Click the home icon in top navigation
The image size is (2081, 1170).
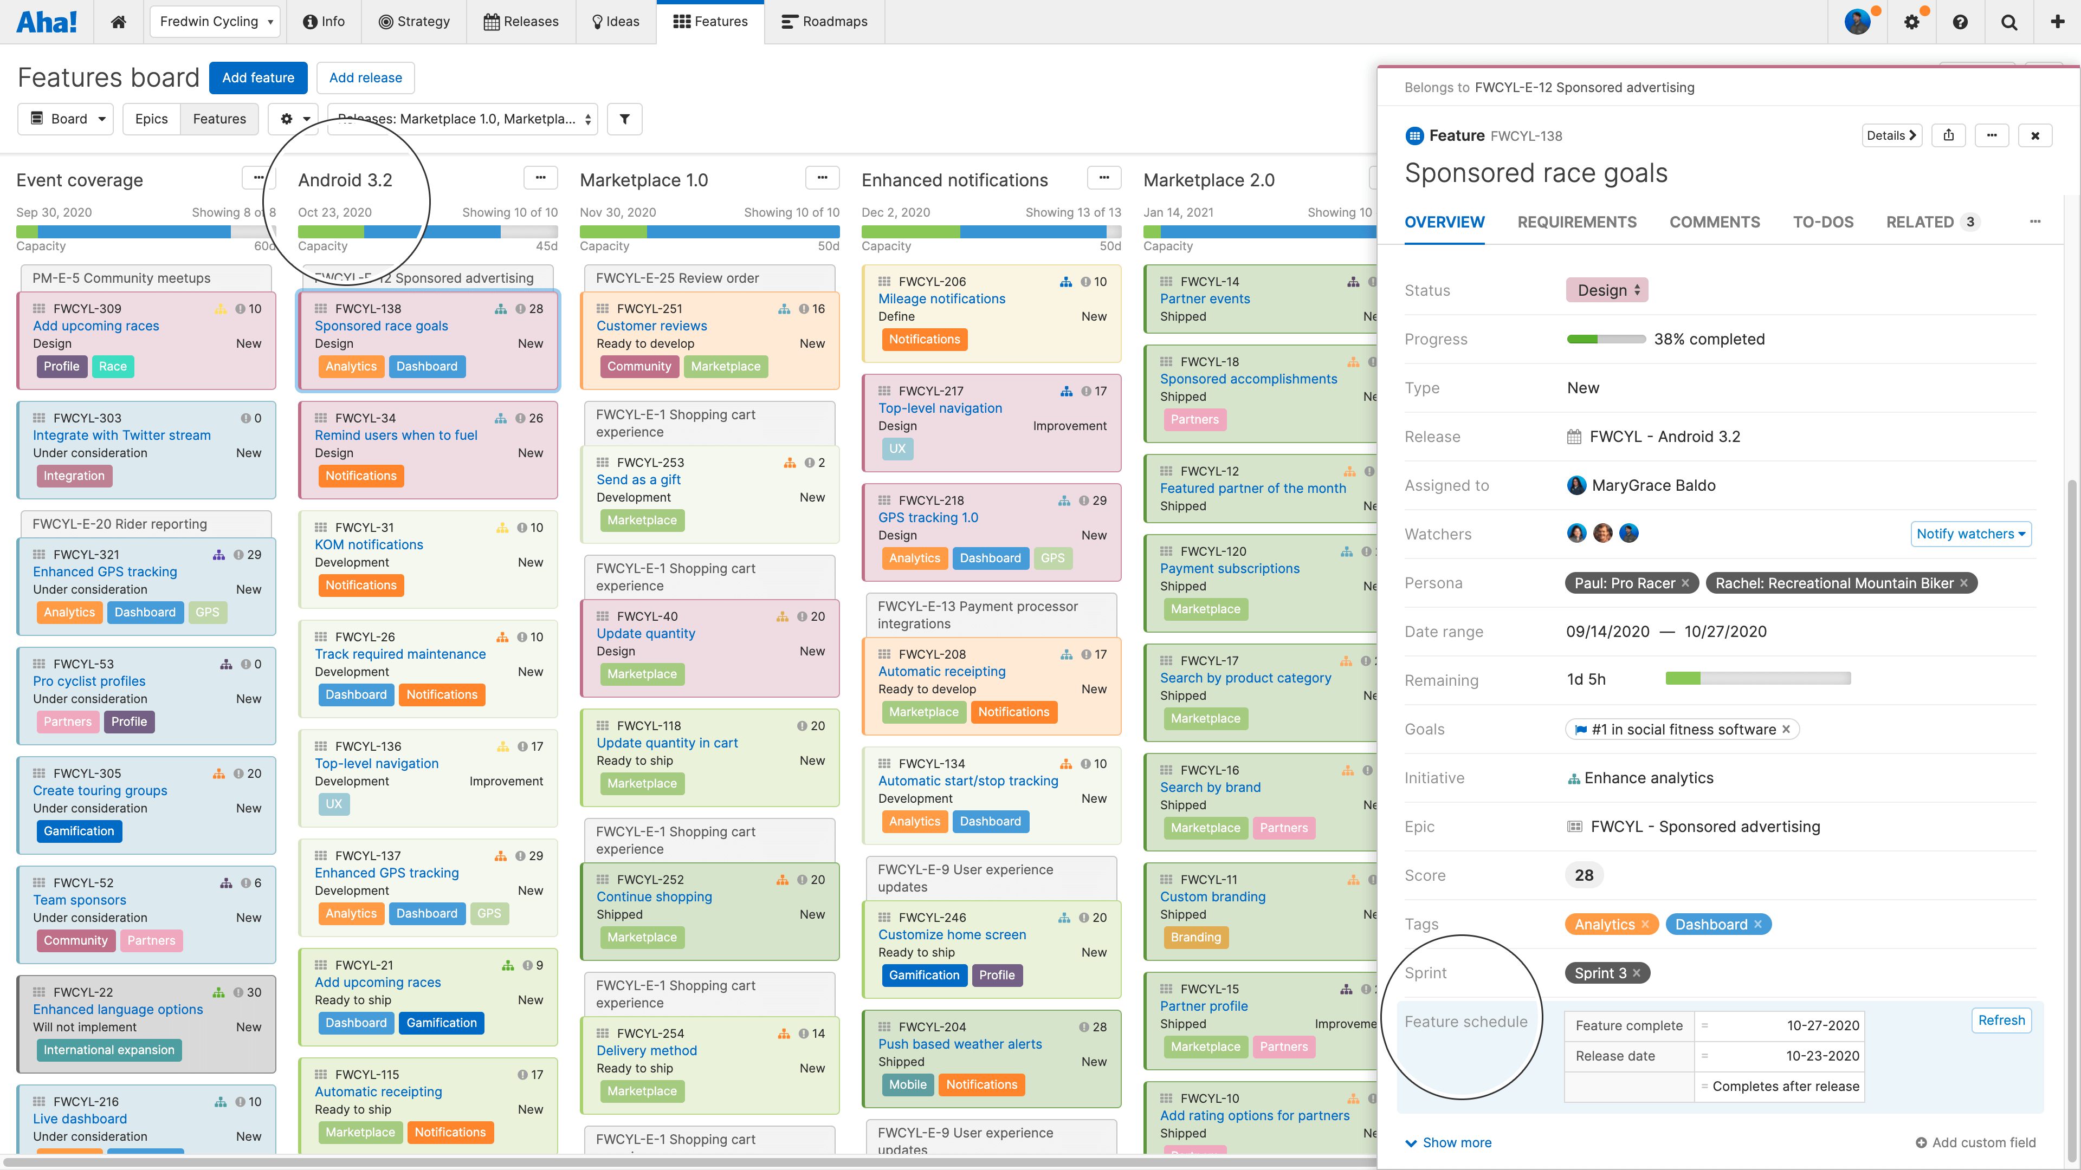coord(118,22)
